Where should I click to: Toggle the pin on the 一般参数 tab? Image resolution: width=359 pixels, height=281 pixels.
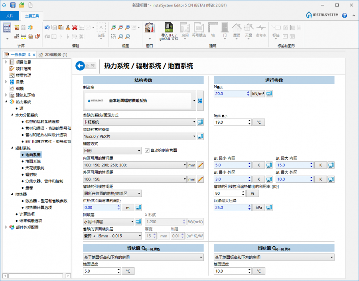29,55
